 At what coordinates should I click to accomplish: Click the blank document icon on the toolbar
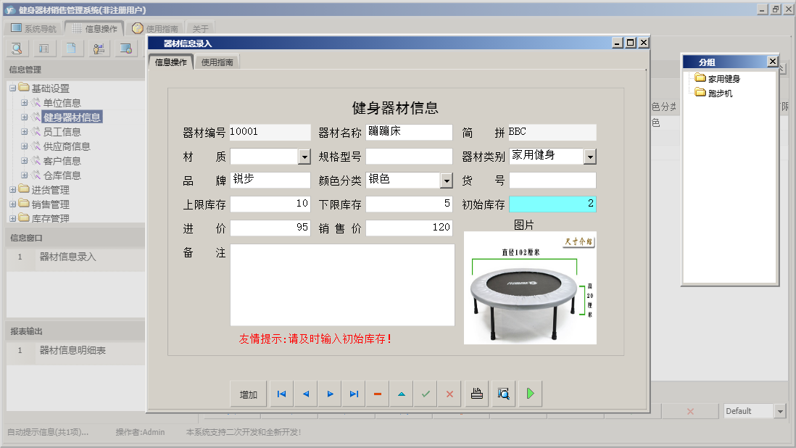pos(70,48)
